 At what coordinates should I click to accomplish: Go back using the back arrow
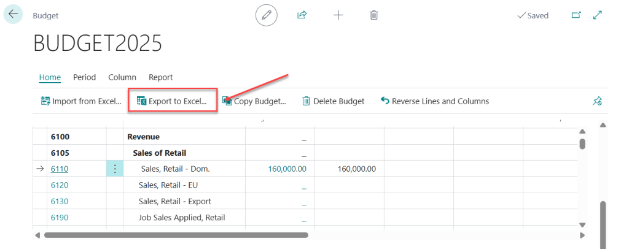pos(14,14)
